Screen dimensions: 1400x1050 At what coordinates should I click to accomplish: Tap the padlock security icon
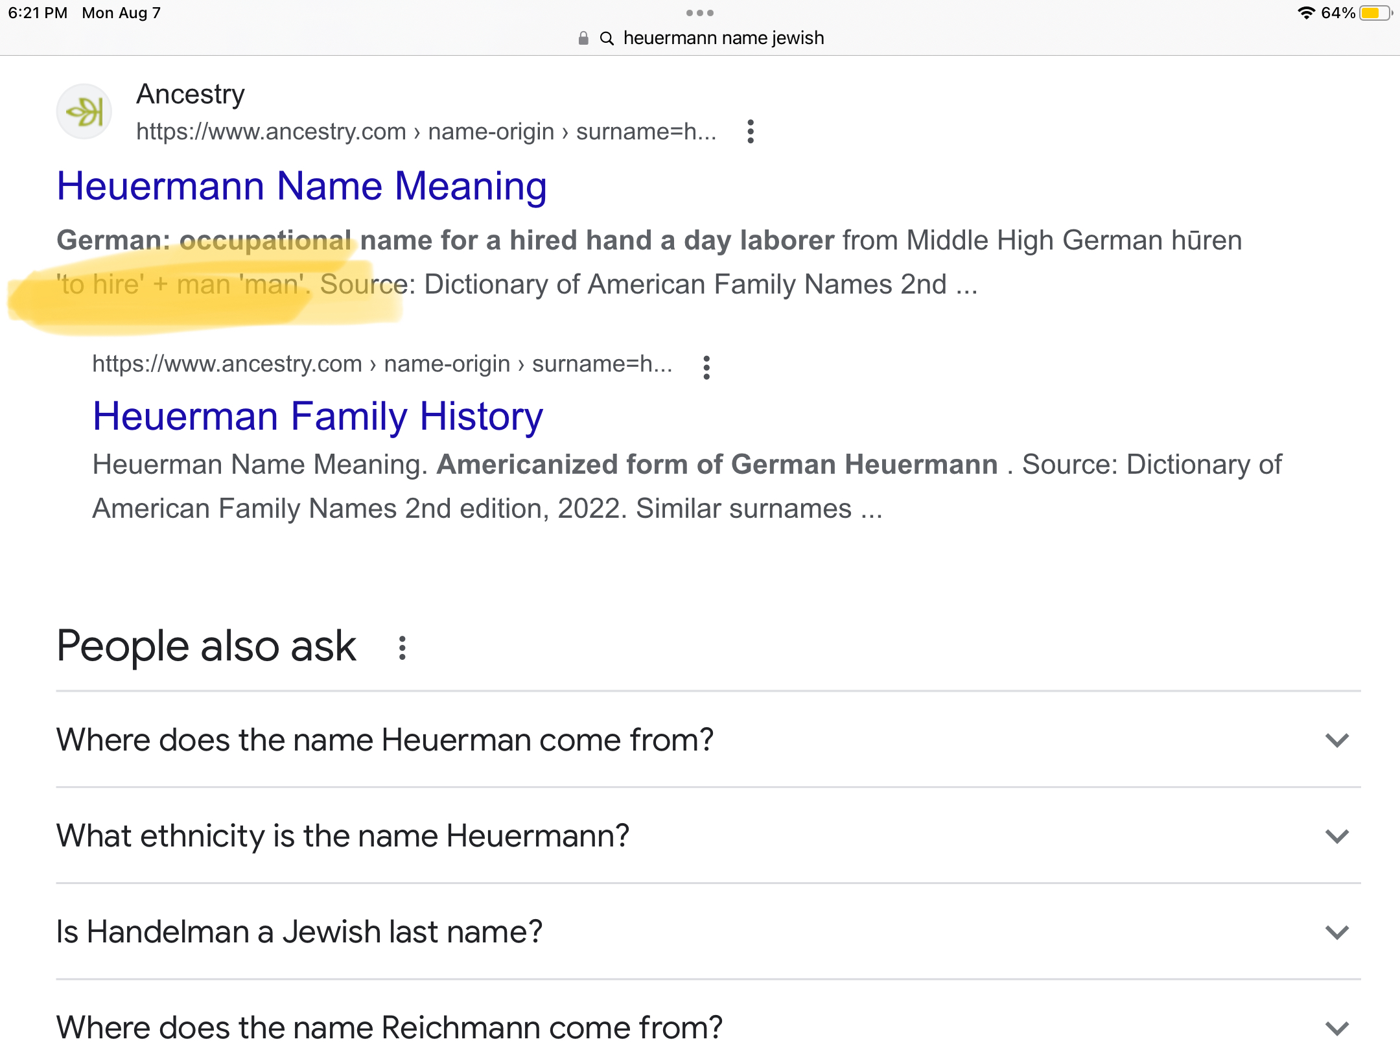coord(583,38)
